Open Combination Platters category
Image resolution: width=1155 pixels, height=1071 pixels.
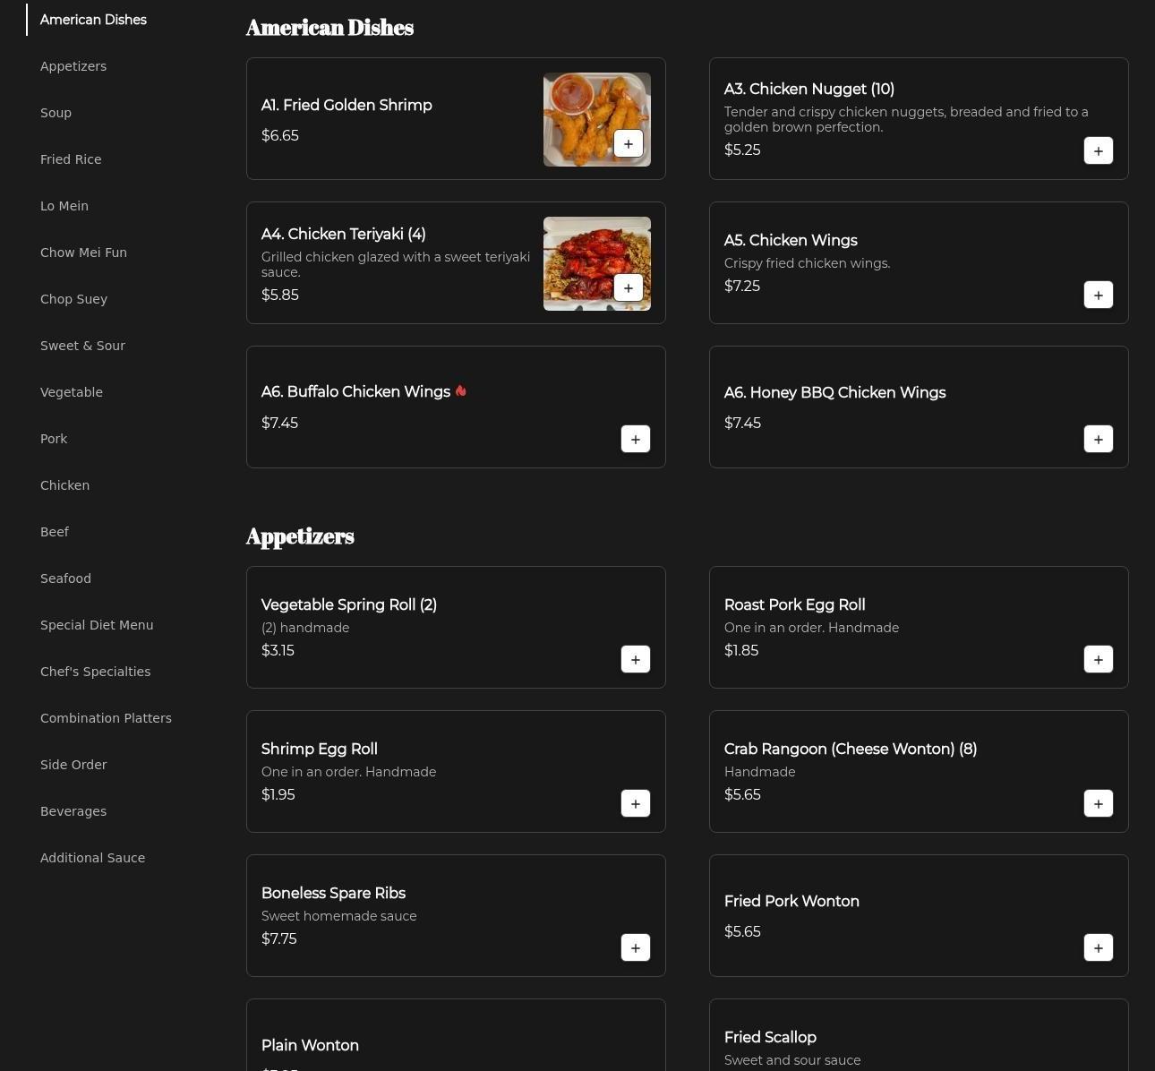tap(106, 718)
